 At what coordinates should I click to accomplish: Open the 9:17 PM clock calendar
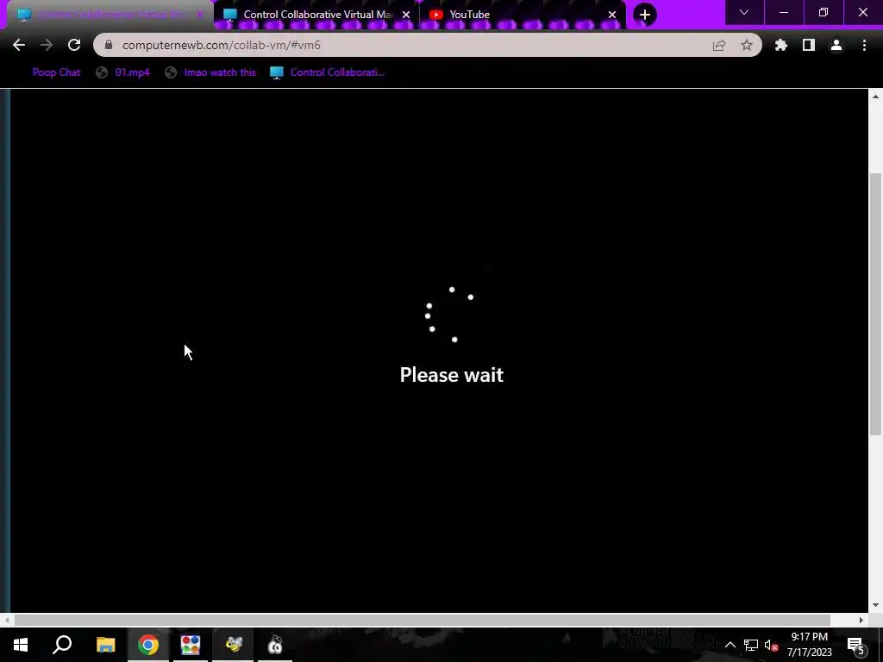tap(809, 645)
